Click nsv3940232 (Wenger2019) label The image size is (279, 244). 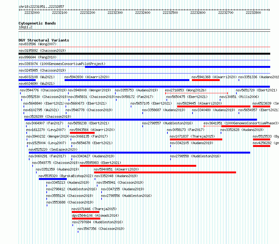point(48,136)
